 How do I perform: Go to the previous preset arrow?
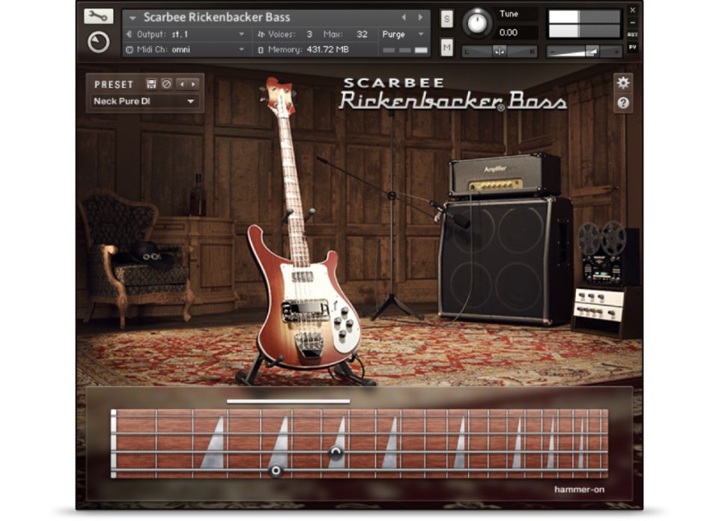[x=180, y=85]
